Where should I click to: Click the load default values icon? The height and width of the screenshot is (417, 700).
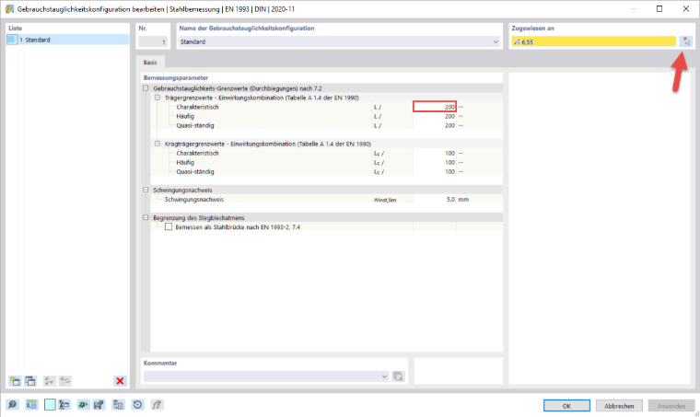coord(83,404)
